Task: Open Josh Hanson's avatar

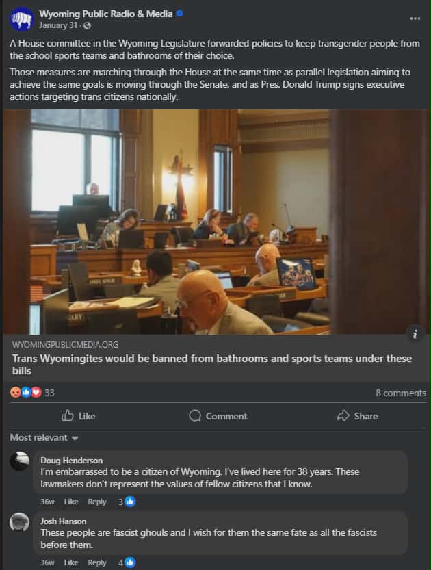Action: point(19,521)
